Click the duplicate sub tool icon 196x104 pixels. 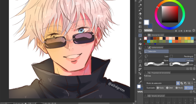(x=191, y=68)
